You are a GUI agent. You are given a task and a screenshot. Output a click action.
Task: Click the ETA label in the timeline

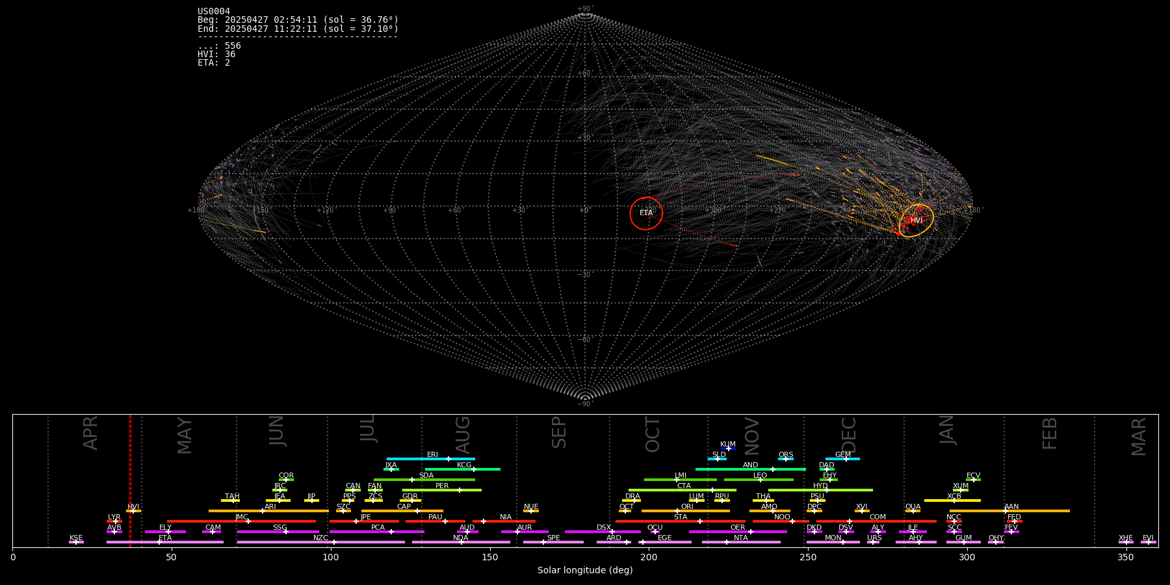click(165, 538)
